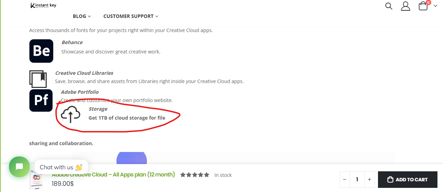Open the green chat bubble icon

pos(19,167)
